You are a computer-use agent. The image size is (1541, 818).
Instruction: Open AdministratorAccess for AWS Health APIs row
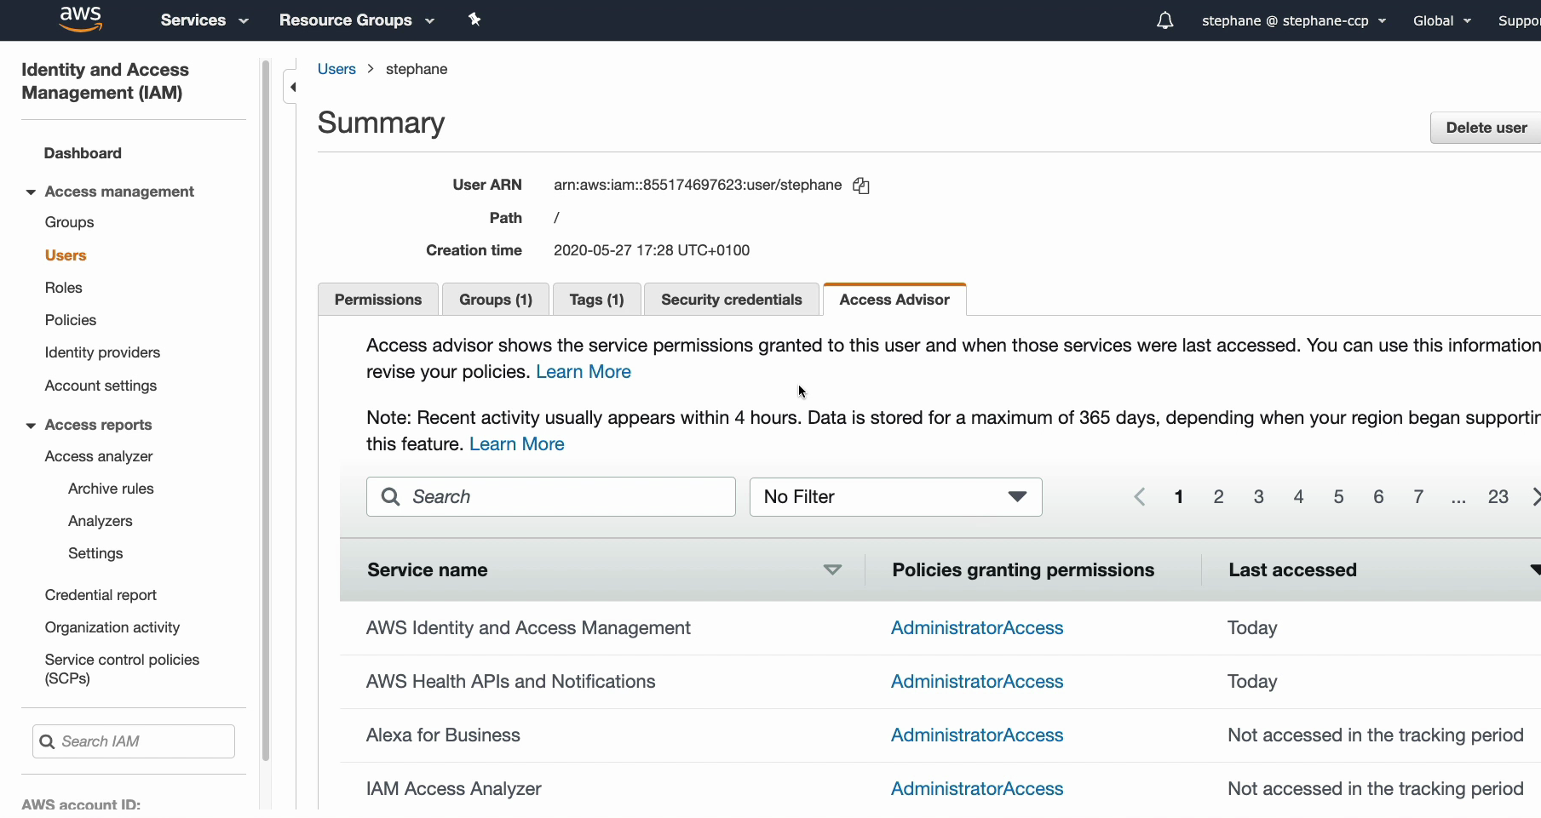(x=977, y=682)
